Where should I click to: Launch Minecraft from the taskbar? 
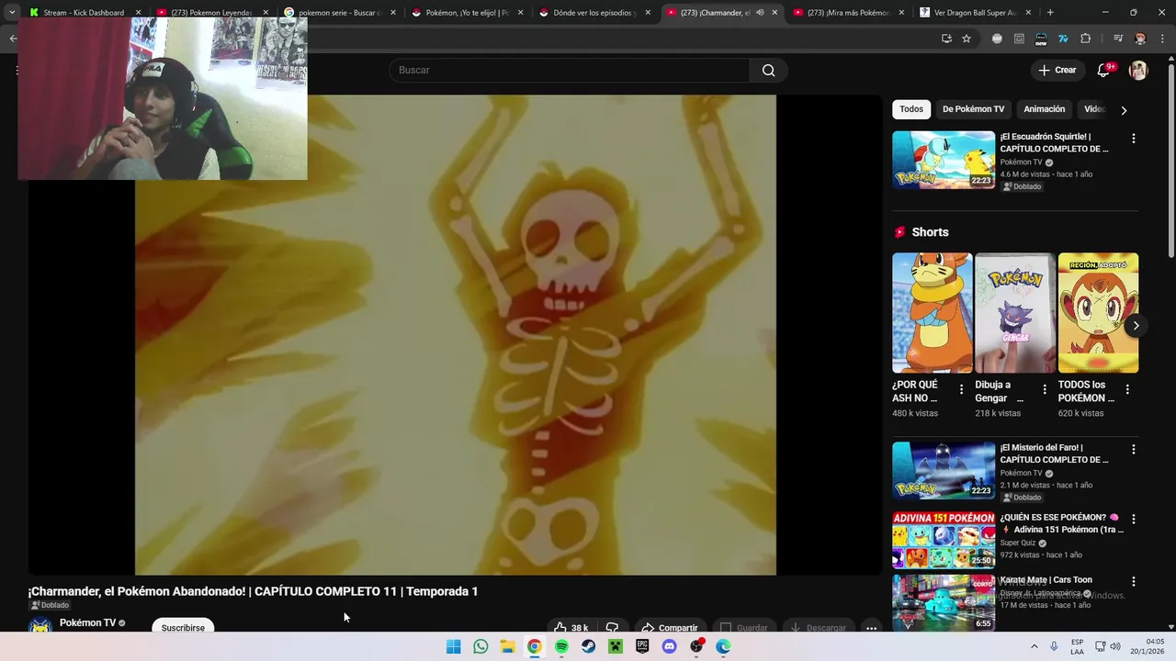click(x=616, y=646)
